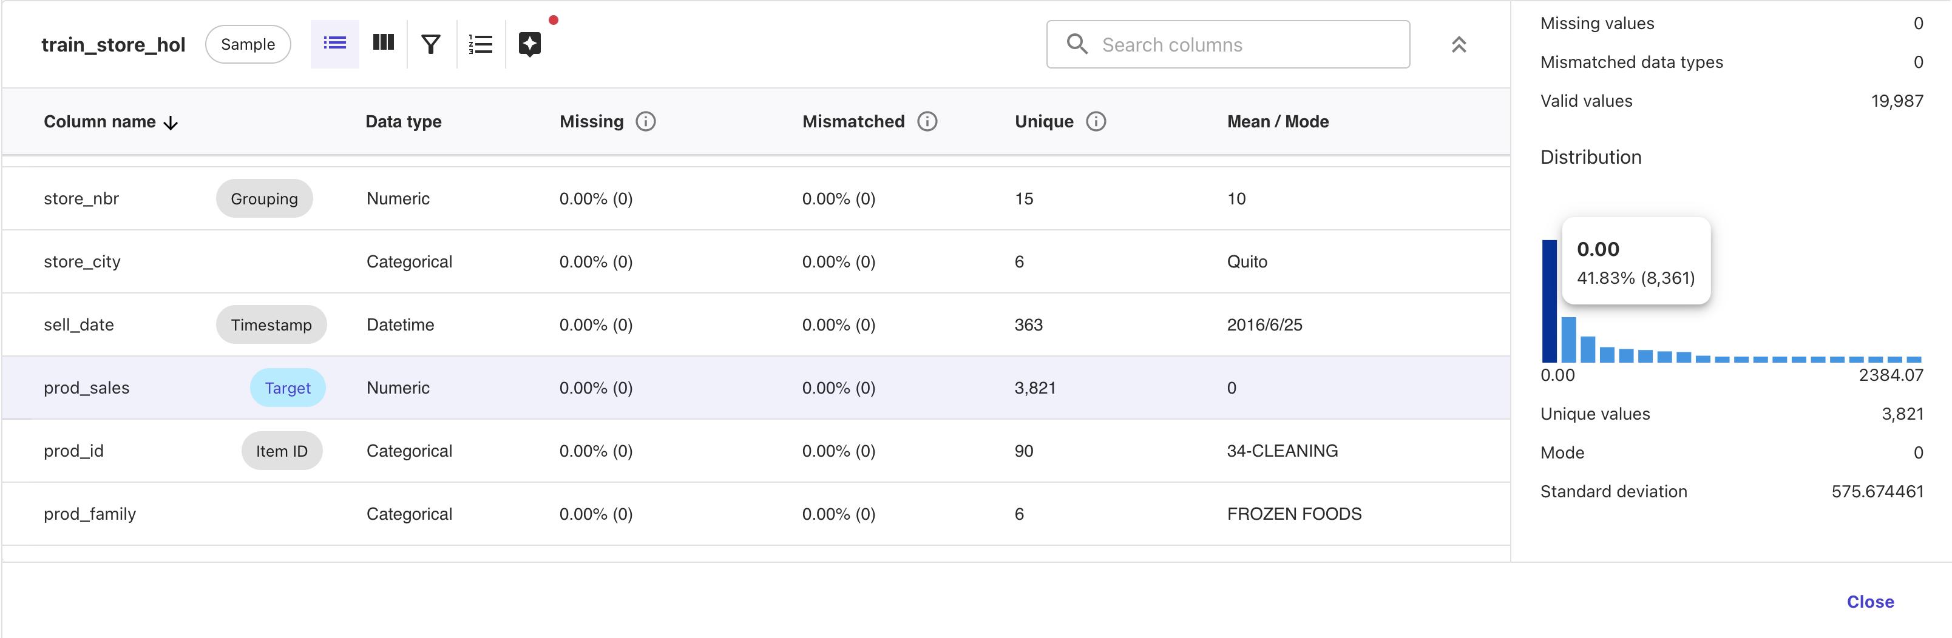1952x638 pixels.
Task: Click the Item ID tag on prod_id
Action: click(281, 451)
